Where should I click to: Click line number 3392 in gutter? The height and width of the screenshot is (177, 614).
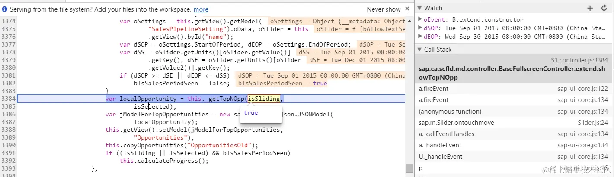pos(8,161)
